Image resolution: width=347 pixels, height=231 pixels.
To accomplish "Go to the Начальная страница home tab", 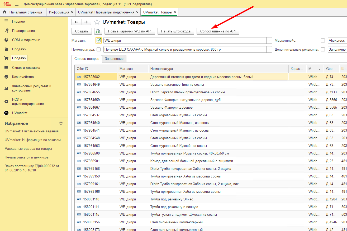I will click(23, 12).
